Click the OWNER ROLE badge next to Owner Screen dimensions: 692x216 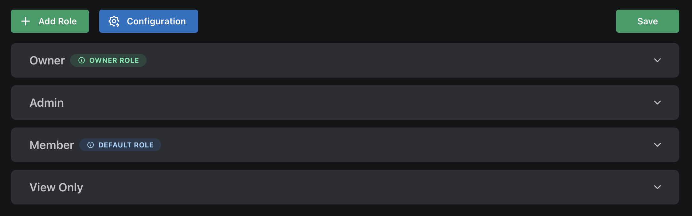pyautogui.click(x=108, y=60)
